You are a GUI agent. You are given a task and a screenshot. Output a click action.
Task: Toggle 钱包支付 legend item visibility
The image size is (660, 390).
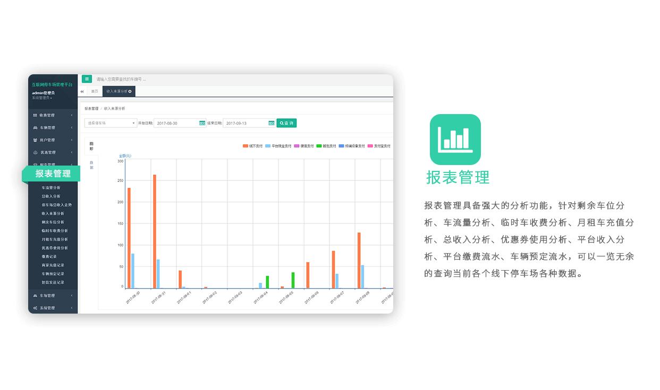coord(326,146)
